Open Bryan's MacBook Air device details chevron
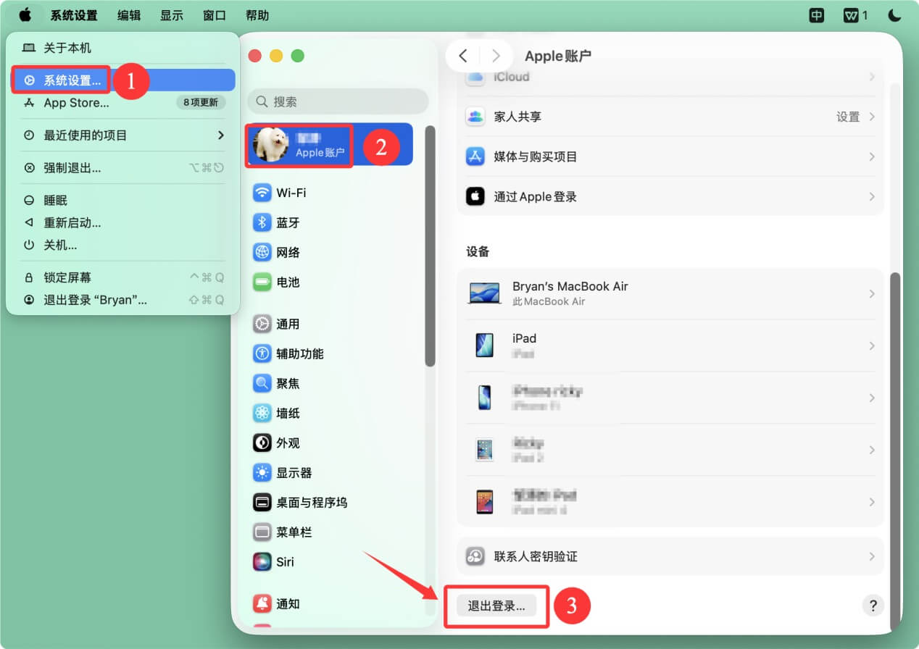919x649 pixels. coord(871,293)
